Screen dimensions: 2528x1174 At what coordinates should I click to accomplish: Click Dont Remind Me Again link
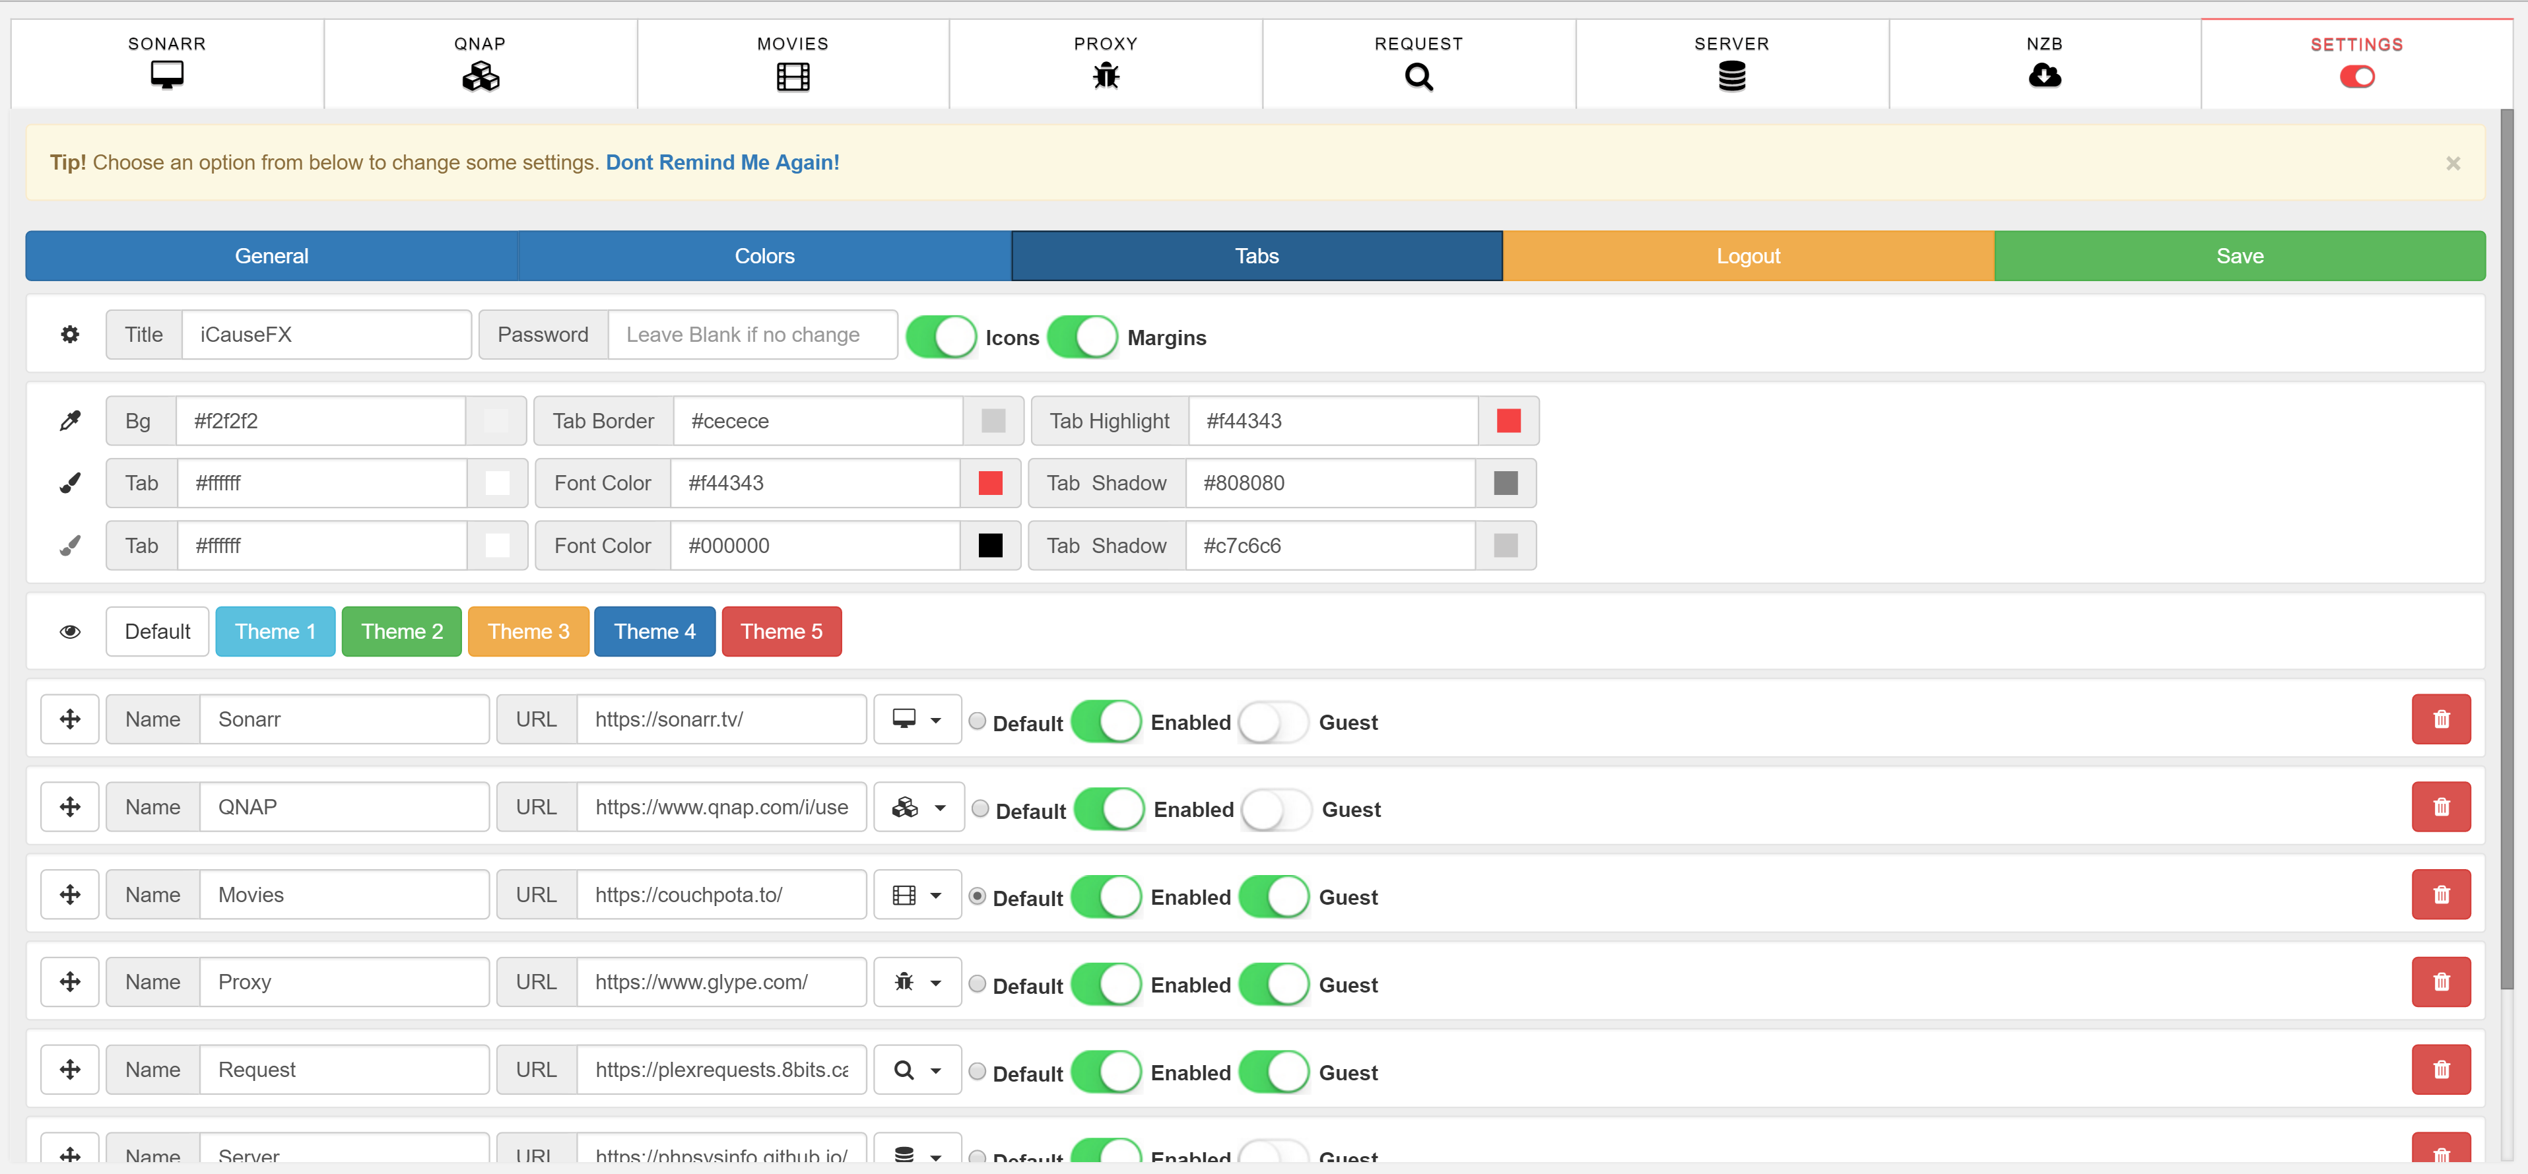[x=722, y=163]
